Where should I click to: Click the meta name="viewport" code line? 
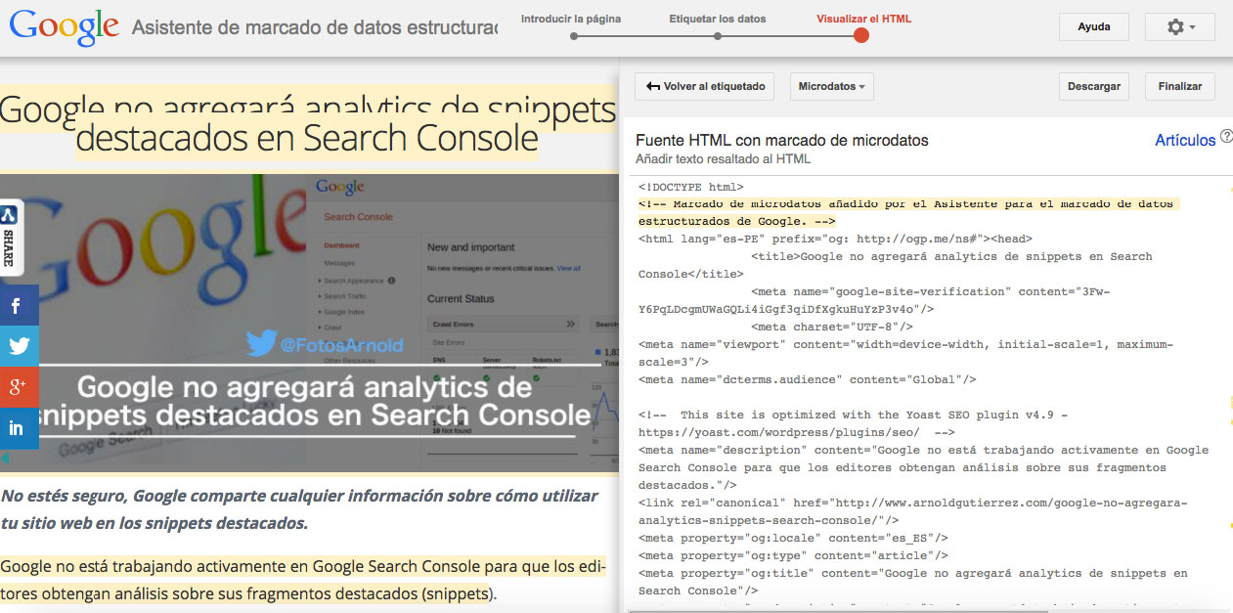pos(905,353)
